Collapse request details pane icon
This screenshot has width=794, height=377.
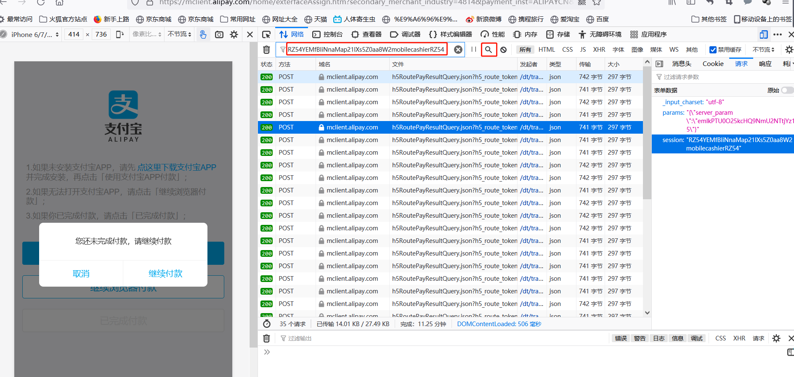659,64
